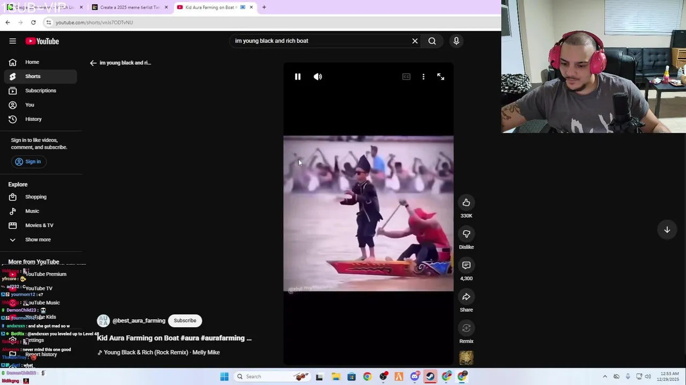Open the sound thumbnail below Remix
This screenshot has width=686, height=385.
[x=466, y=358]
